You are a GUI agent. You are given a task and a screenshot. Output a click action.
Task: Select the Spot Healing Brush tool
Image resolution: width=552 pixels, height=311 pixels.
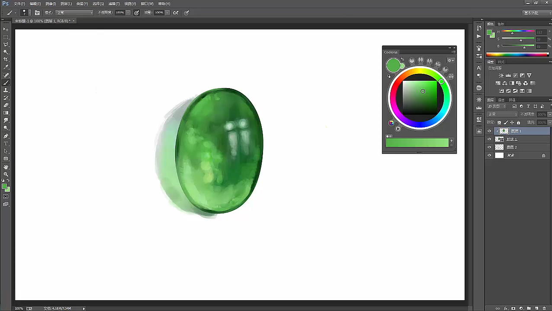[x=6, y=75]
